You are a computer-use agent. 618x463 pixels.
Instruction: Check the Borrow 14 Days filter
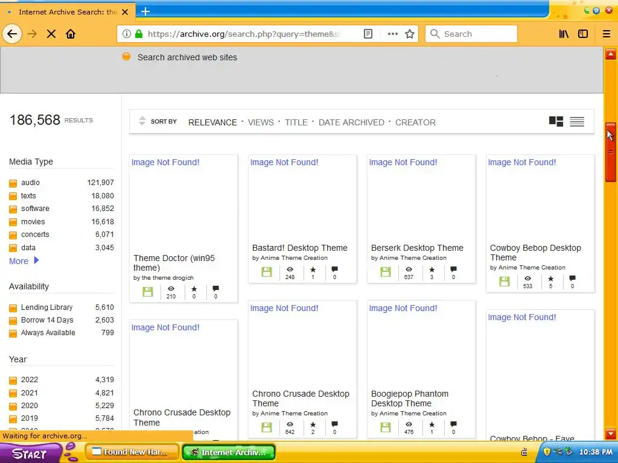pos(13,321)
